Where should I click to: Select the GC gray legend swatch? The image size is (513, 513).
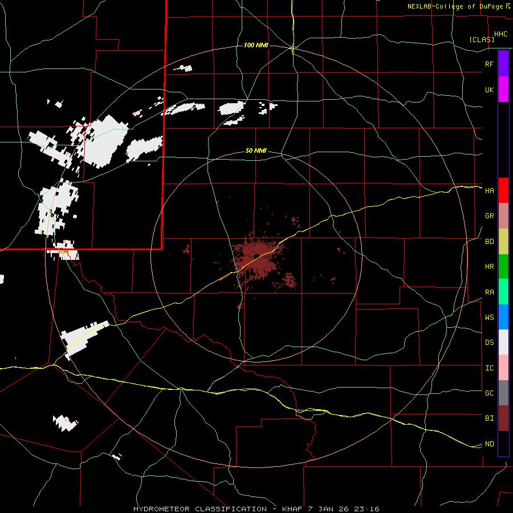point(503,393)
